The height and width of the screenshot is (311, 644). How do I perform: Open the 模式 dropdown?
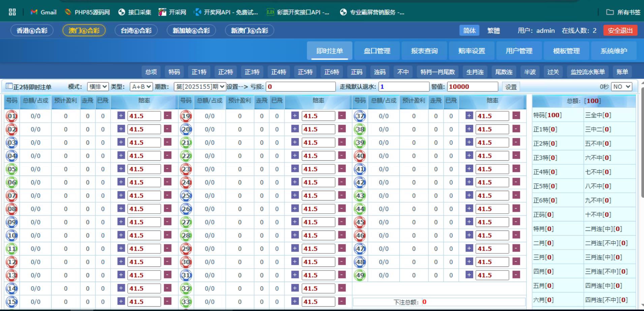click(x=98, y=87)
